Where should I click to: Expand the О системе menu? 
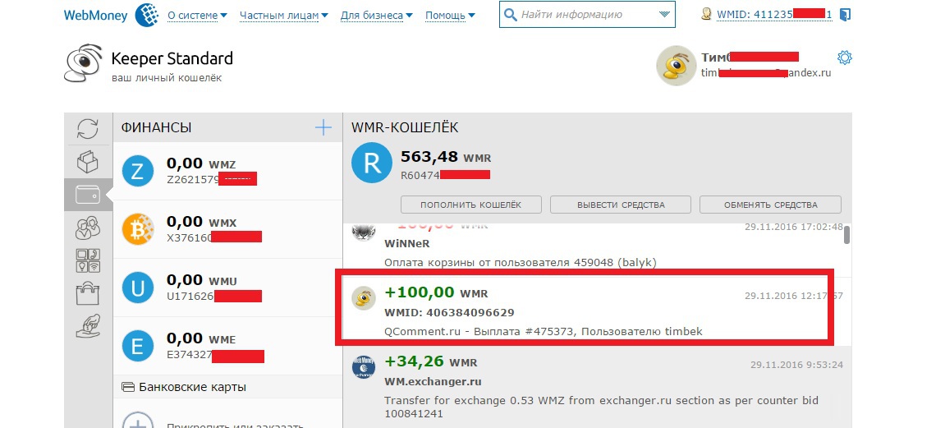point(197,15)
